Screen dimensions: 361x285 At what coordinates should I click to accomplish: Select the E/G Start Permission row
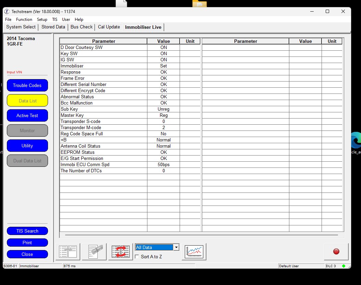130,159
